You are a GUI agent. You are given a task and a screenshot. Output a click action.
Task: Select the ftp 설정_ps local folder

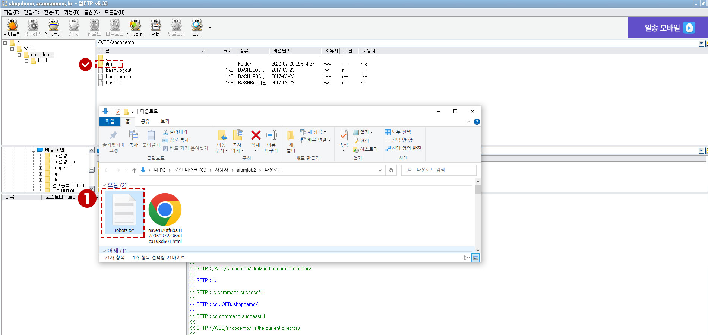(x=63, y=162)
